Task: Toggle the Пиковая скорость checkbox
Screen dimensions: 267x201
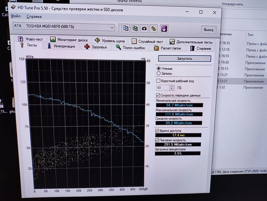Action: click(x=157, y=140)
